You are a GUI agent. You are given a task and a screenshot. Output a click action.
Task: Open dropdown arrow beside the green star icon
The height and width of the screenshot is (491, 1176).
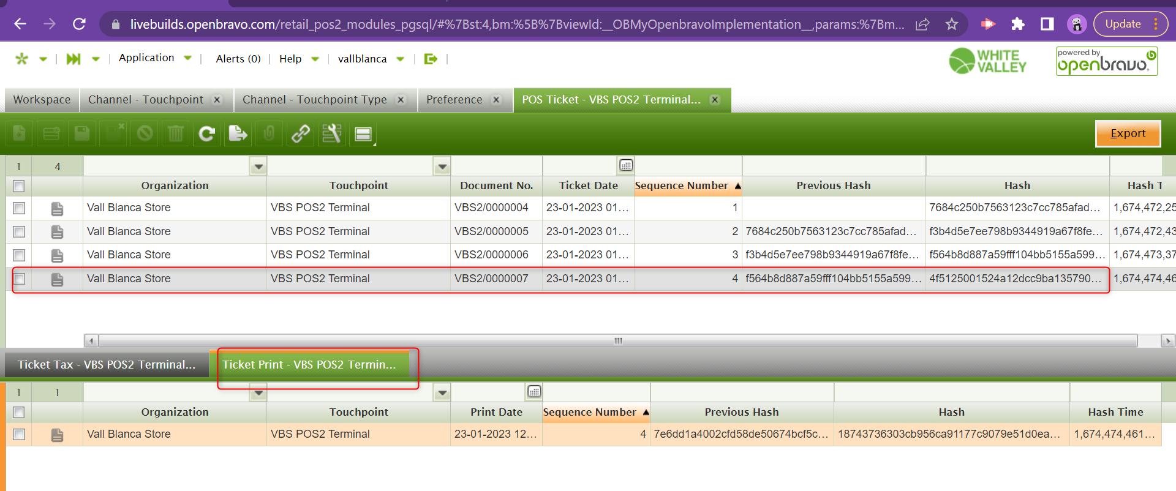point(43,59)
